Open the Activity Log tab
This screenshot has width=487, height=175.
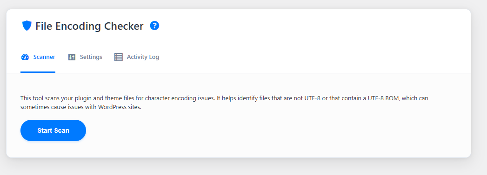pyautogui.click(x=137, y=57)
